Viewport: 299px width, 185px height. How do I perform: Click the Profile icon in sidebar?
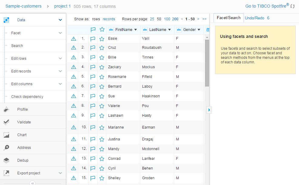pyautogui.click(x=7, y=109)
